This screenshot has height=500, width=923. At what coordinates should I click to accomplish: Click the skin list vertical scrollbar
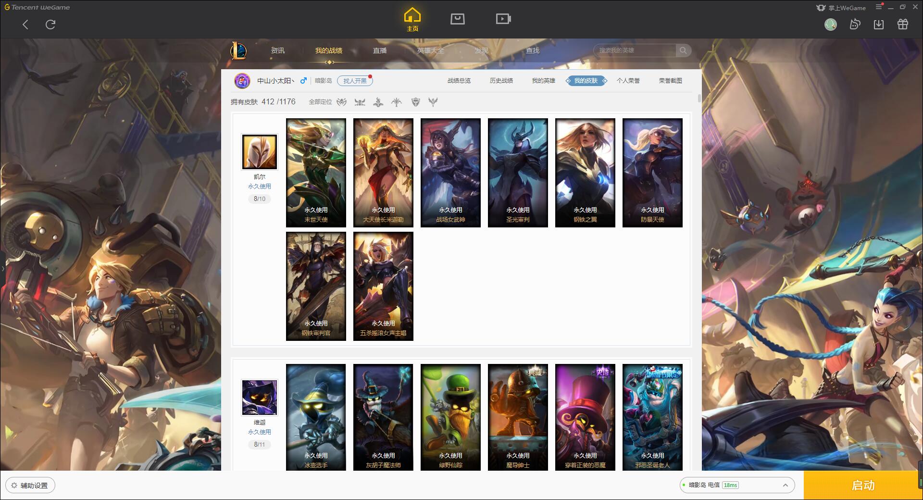click(x=699, y=98)
